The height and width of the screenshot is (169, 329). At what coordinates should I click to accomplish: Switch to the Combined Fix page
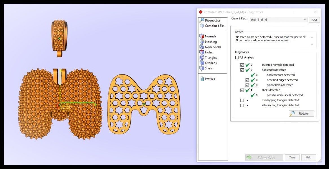[214, 26]
